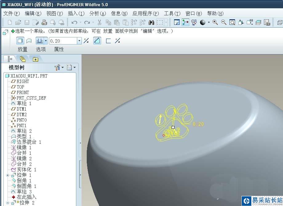Expand the 拉伸 1 tree node

tap(8, 175)
